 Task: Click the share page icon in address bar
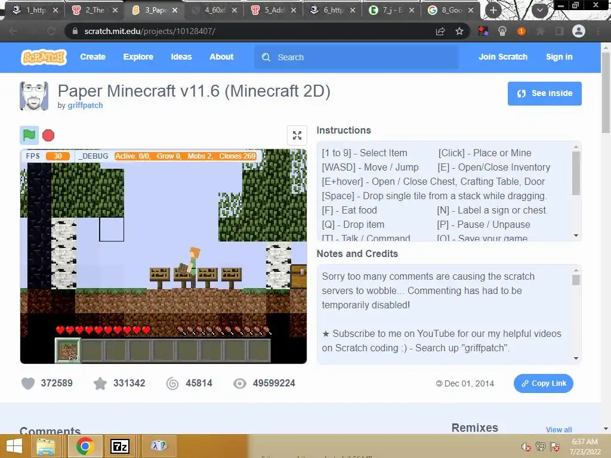(440, 31)
